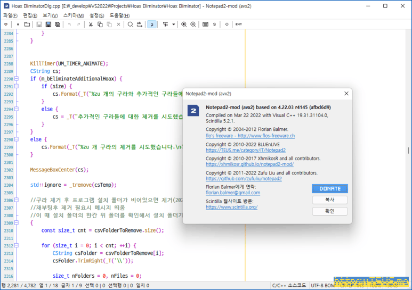Viewport: 412px width, 290px height.
Task: Click the KillTimer(UM_TIMER_ANIMATE) code line
Action: pyautogui.click(x=69, y=63)
